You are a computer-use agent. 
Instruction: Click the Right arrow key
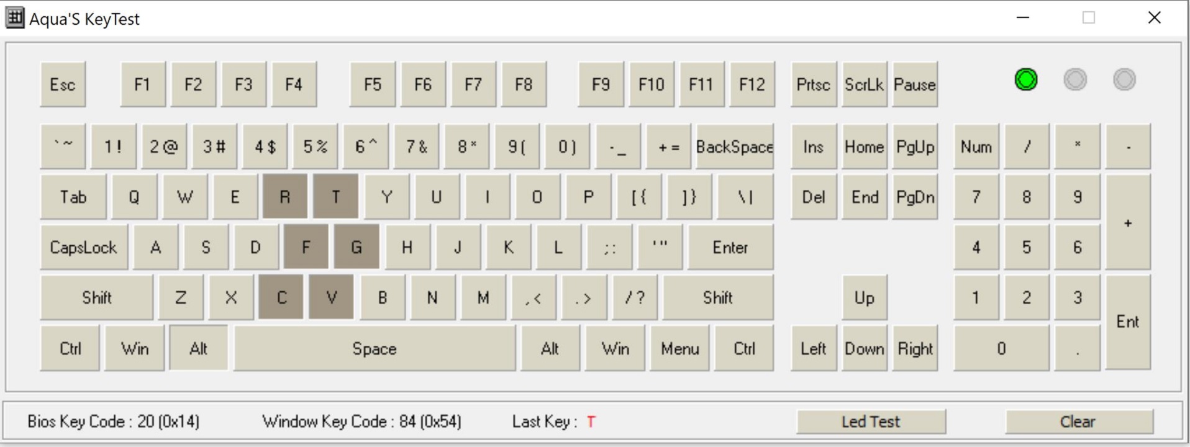(x=915, y=348)
